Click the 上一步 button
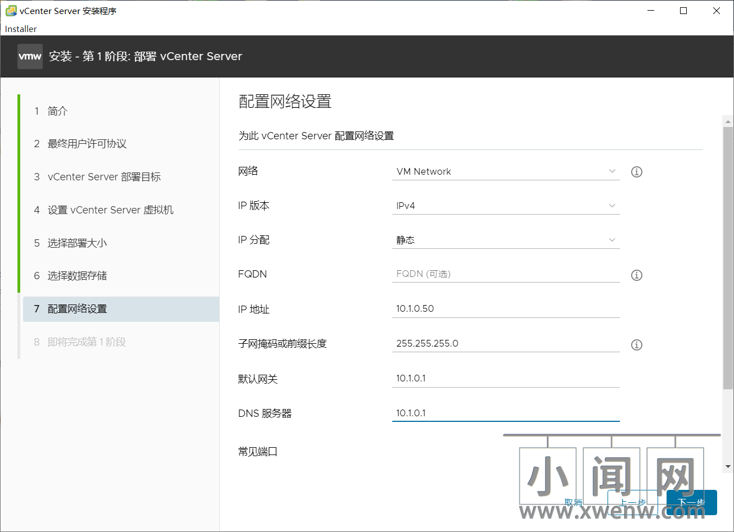The width and height of the screenshot is (734, 532). 633,503
